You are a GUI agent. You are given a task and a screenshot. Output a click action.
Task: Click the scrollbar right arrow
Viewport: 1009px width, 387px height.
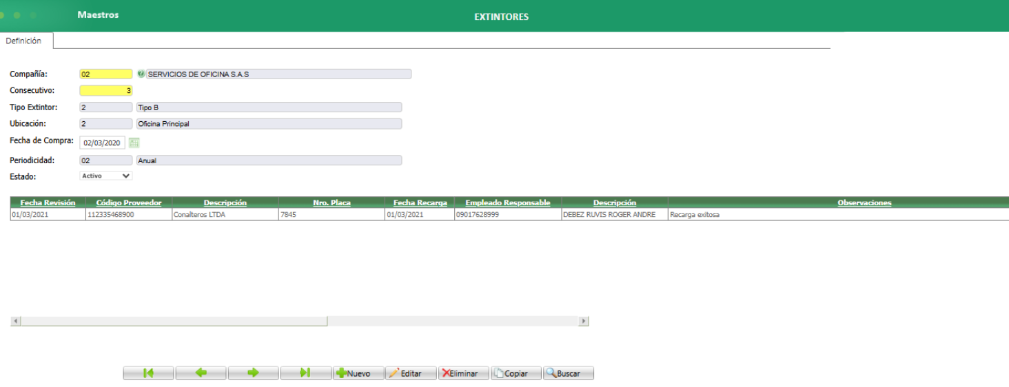[x=584, y=321]
